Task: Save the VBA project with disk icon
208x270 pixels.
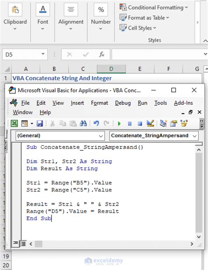Action: (40, 124)
